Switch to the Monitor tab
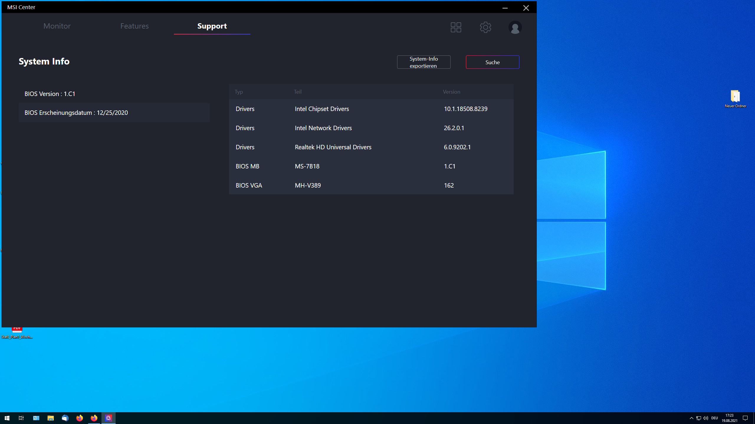Screen dimensions: 755x424 (57, 26)
